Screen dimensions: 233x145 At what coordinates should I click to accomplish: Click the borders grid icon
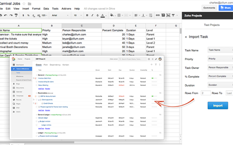[119, 15]
